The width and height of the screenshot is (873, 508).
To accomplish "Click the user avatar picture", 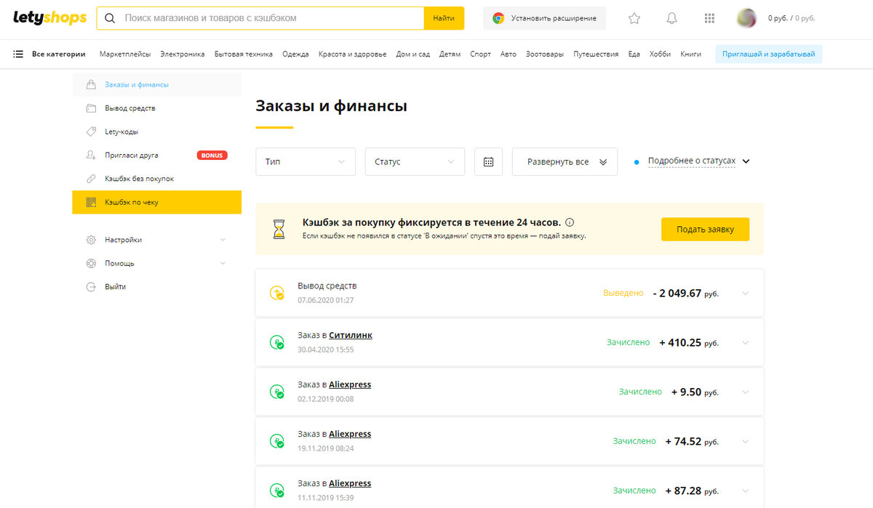I will (x=746, y=18).
